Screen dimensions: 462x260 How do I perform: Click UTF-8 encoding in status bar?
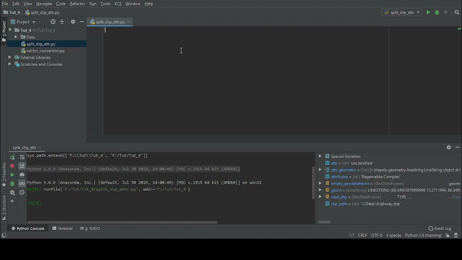click(x=376, y=235)
